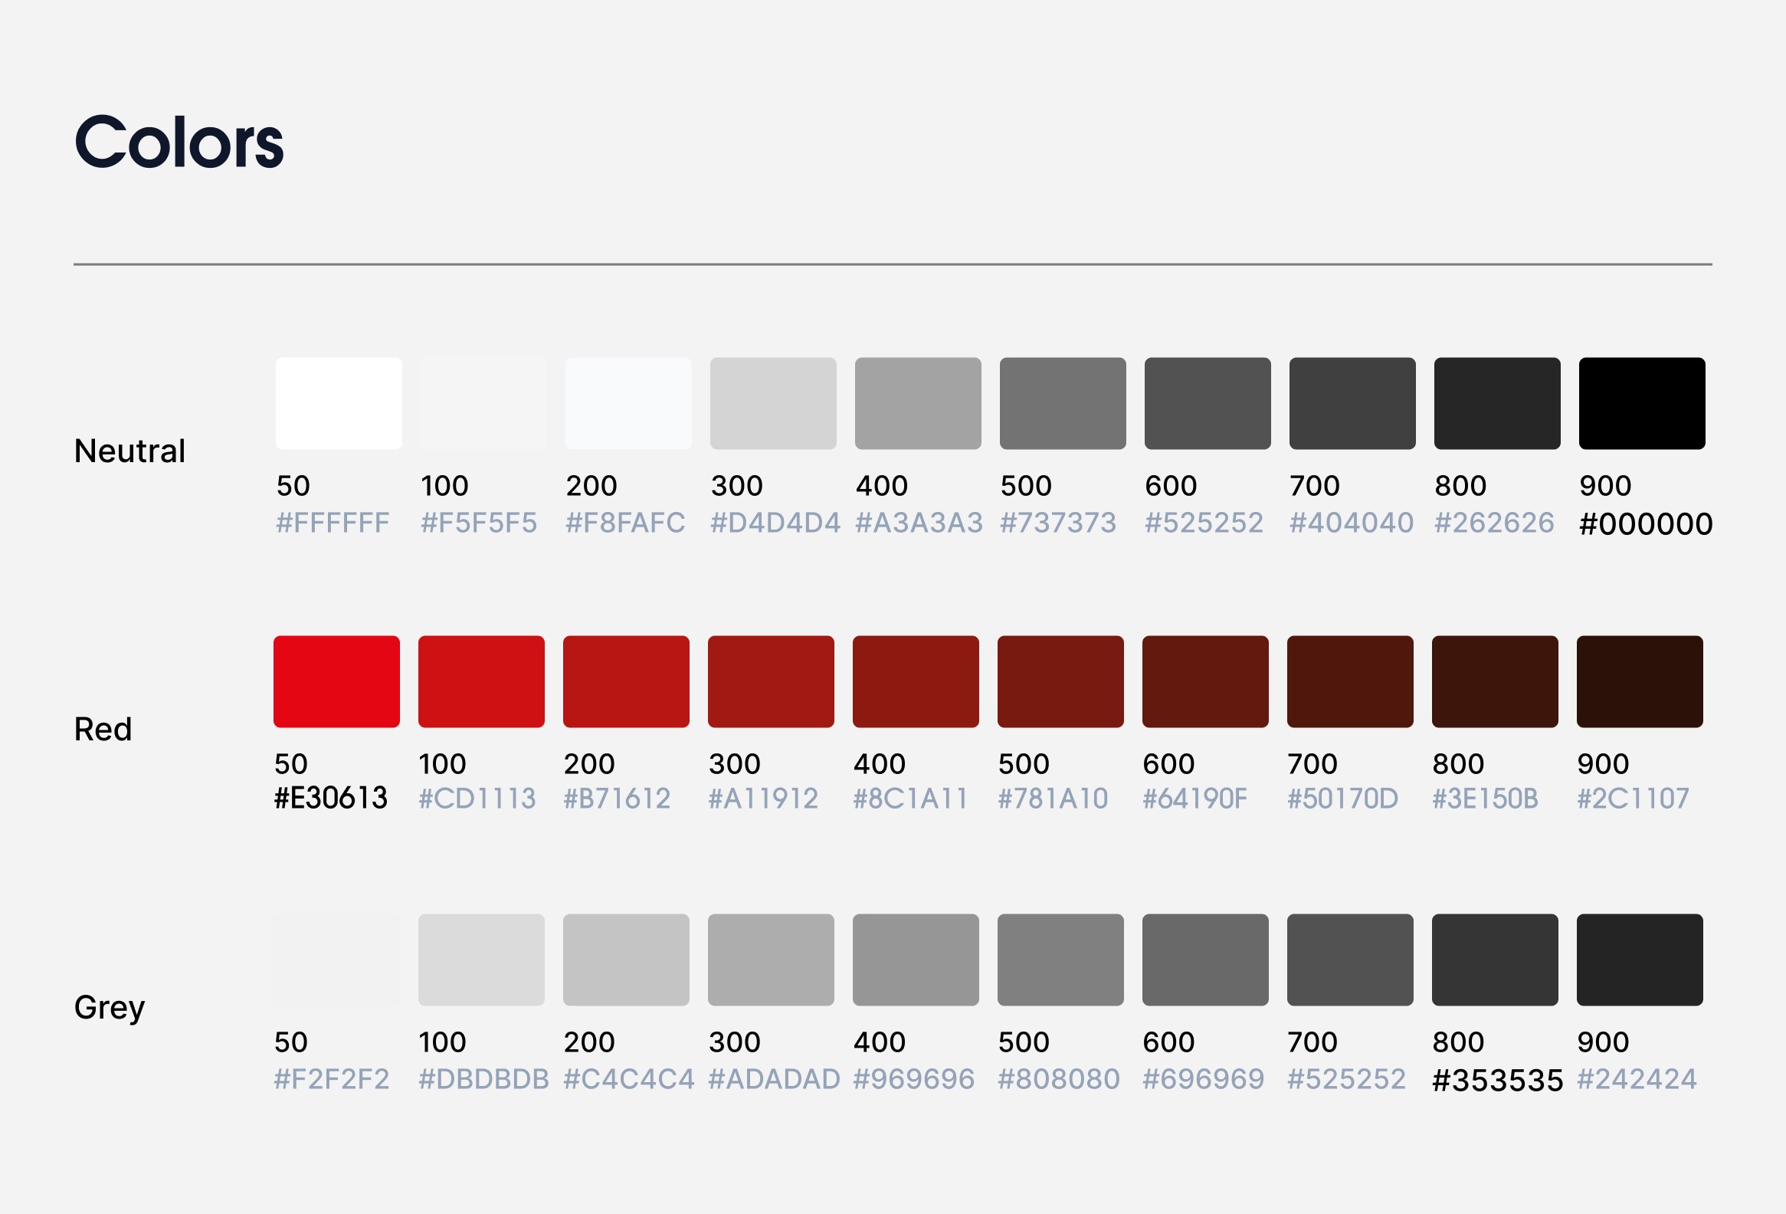Click the Neutral row label
The width and height of the screenshot is (1786, 1214).
point(129,451)
